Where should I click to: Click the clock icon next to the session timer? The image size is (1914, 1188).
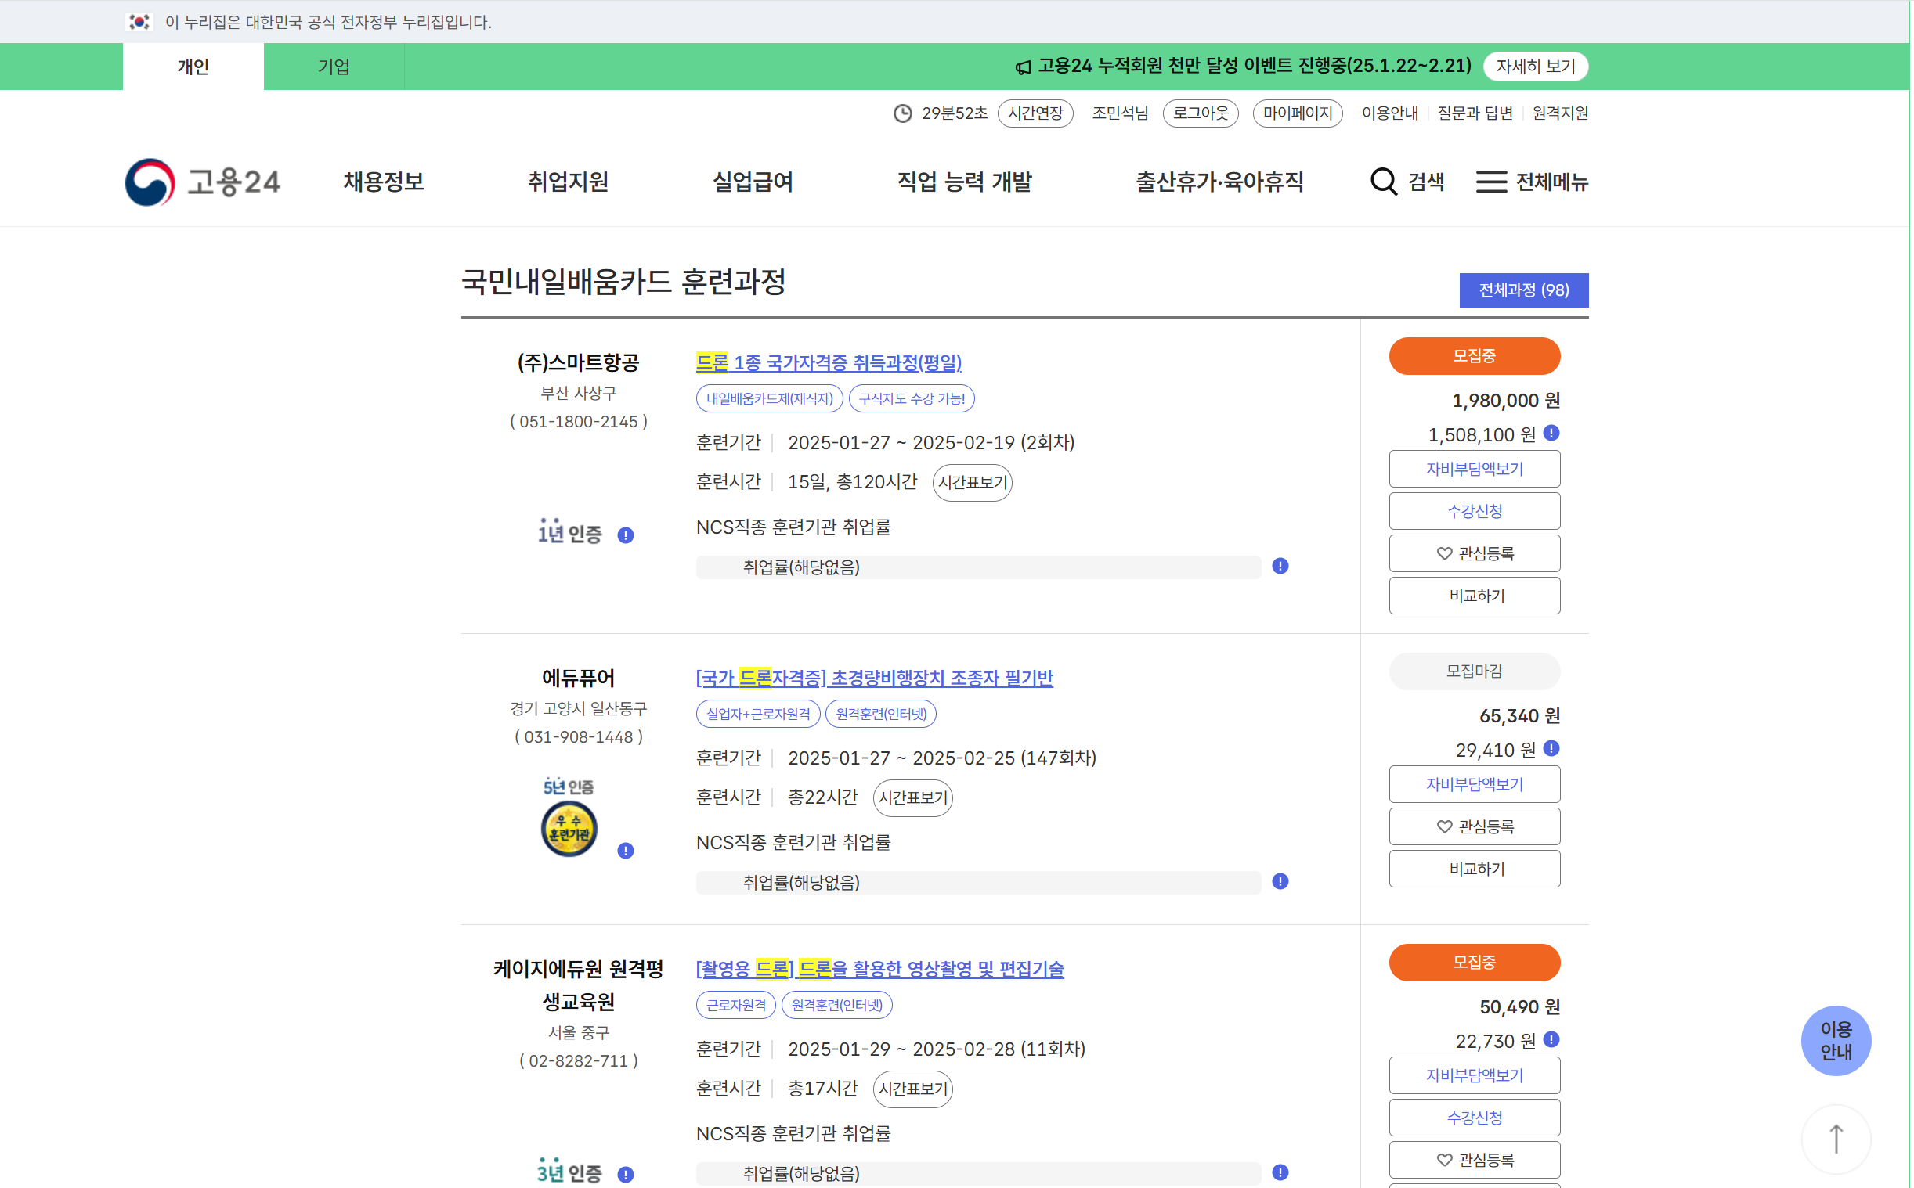coord(901,113)
